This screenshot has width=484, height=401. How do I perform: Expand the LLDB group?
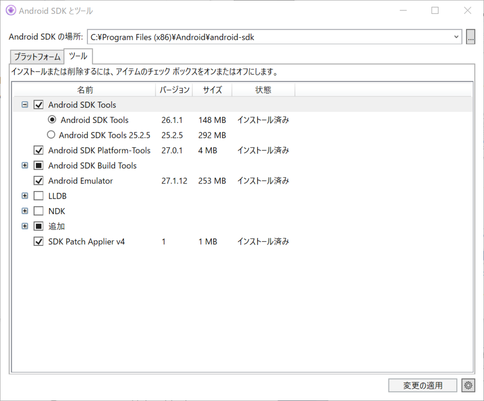25,196
